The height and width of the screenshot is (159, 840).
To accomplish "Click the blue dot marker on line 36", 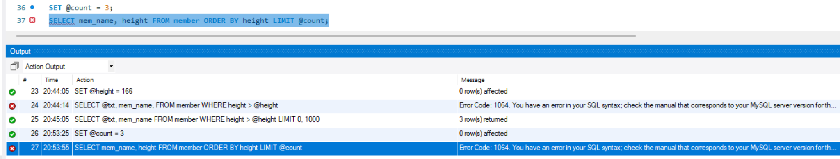I will tap(32, 7).
